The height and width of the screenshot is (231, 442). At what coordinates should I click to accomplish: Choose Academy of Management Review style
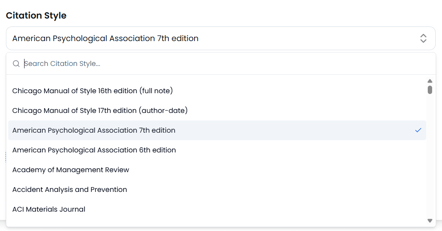(71, 170)
